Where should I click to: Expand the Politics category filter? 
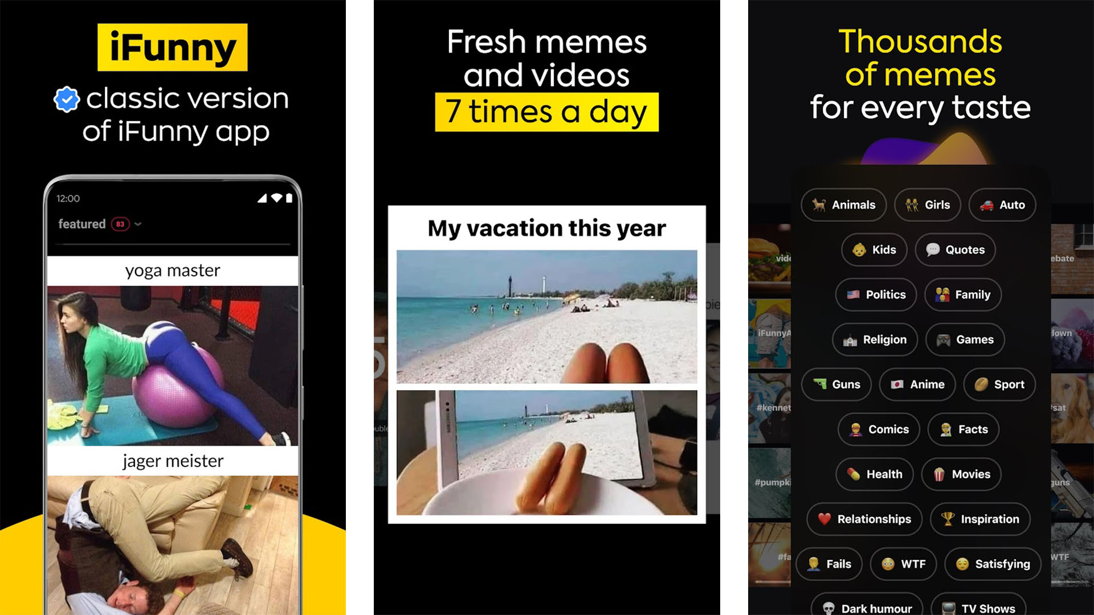[879, 294]
